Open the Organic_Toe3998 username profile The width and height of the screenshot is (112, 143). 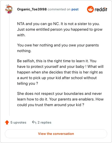pos(32,9)
